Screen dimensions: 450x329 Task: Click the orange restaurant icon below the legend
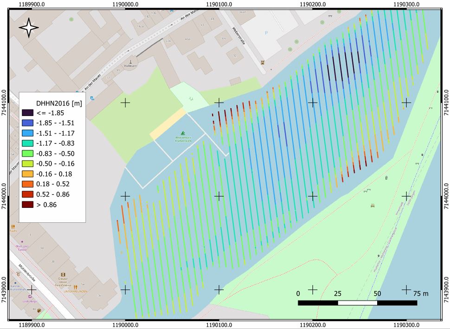(13, 227)
